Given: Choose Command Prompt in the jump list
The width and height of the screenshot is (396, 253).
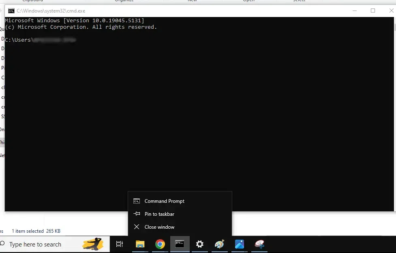Looking at the screenshot, I should (180, 201).
